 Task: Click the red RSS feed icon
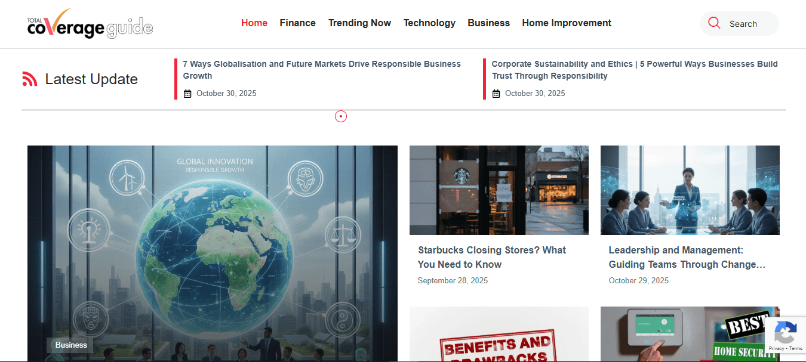[x=30, y=79]
